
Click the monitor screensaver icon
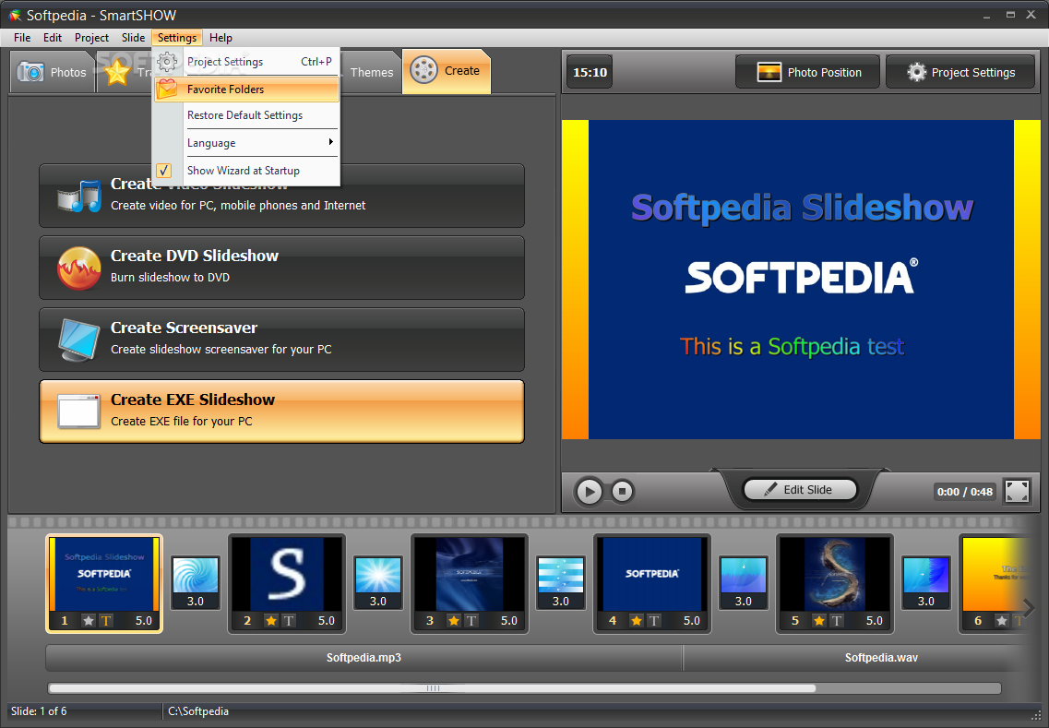79,340
